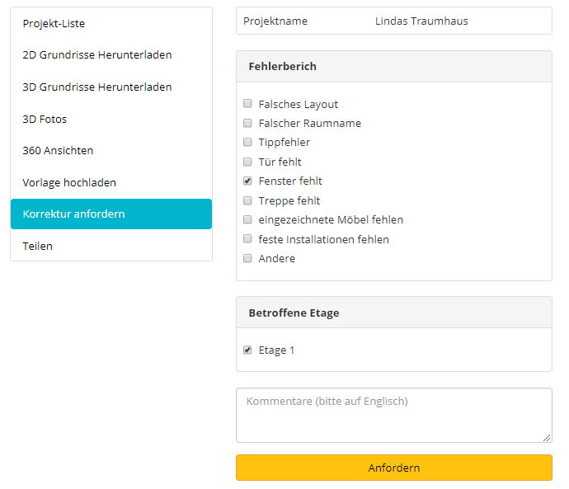The image size is (569, 489).
Task: Open the Projekt-Liste menu item
Action: pyautogui.click(x=111, y=24)
